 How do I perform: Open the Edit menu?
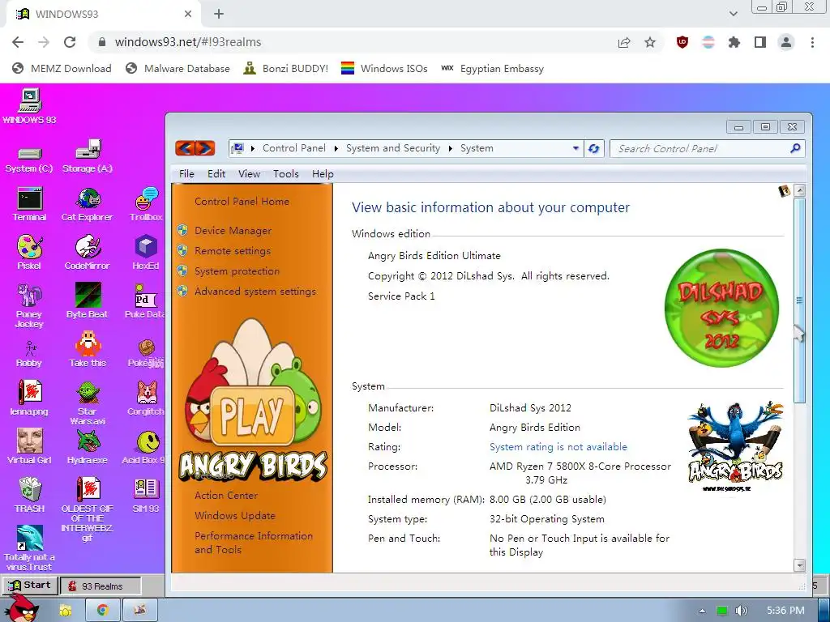pyautogui.click(x=216, y=174)
